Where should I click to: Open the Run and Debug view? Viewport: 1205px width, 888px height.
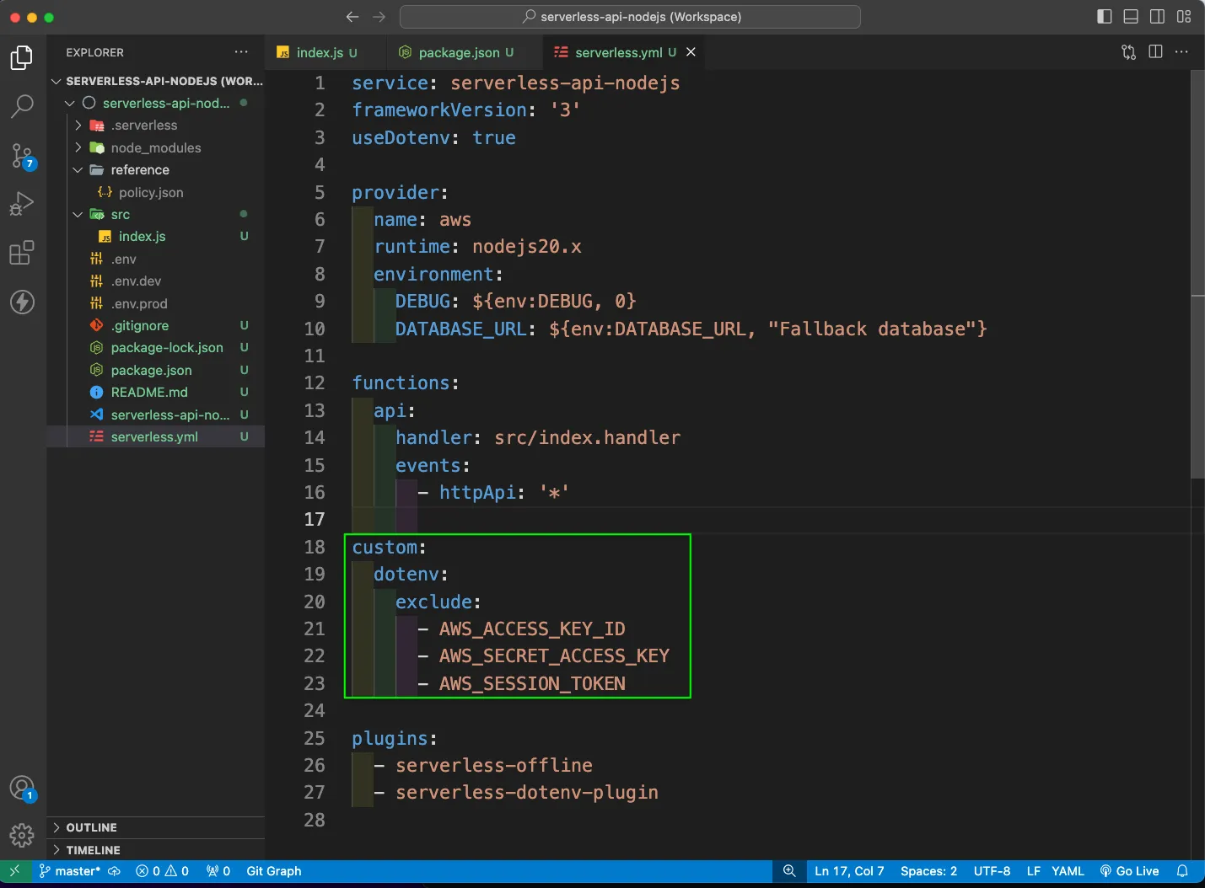(22, 204)
